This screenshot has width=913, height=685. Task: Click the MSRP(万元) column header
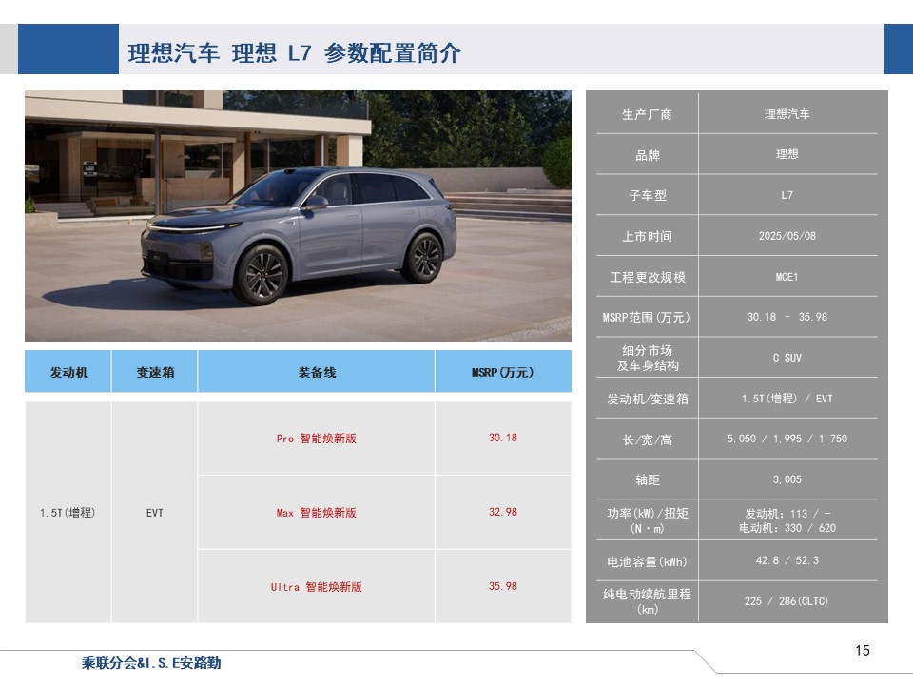(x=503, y=372)
